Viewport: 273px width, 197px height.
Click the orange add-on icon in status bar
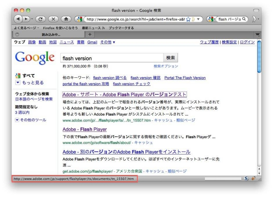coord(253,178)
